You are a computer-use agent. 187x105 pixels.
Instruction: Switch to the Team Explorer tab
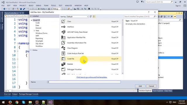[158, 91]
